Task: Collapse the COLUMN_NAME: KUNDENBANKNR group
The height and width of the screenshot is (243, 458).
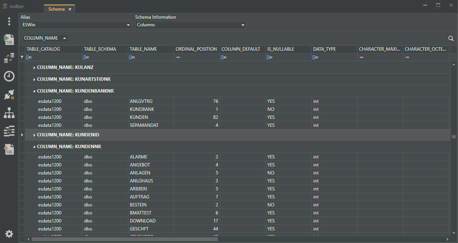Action: pos(34,91)
